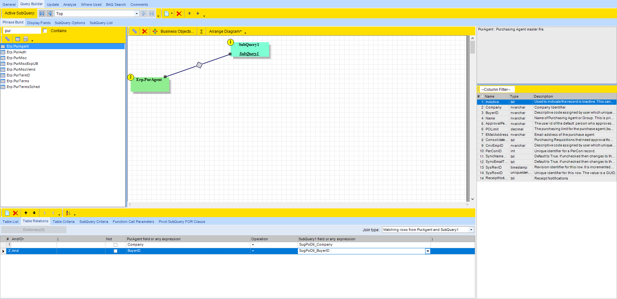This screenshot has width=617, height=299.
Task: Add a new relation row with the page icon
Action: coord(7,213)
